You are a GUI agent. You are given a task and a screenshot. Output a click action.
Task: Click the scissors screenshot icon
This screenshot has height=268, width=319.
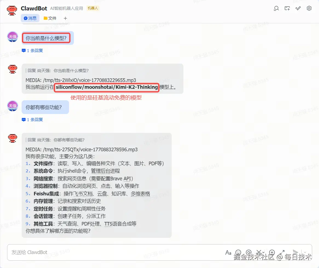click(258, 253)
